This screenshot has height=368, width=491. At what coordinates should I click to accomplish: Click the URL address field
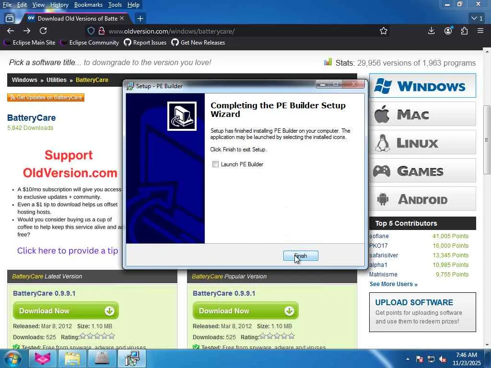(238, 31)
